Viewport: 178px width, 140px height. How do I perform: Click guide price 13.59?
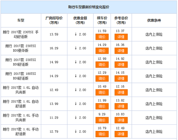[54, 34]
